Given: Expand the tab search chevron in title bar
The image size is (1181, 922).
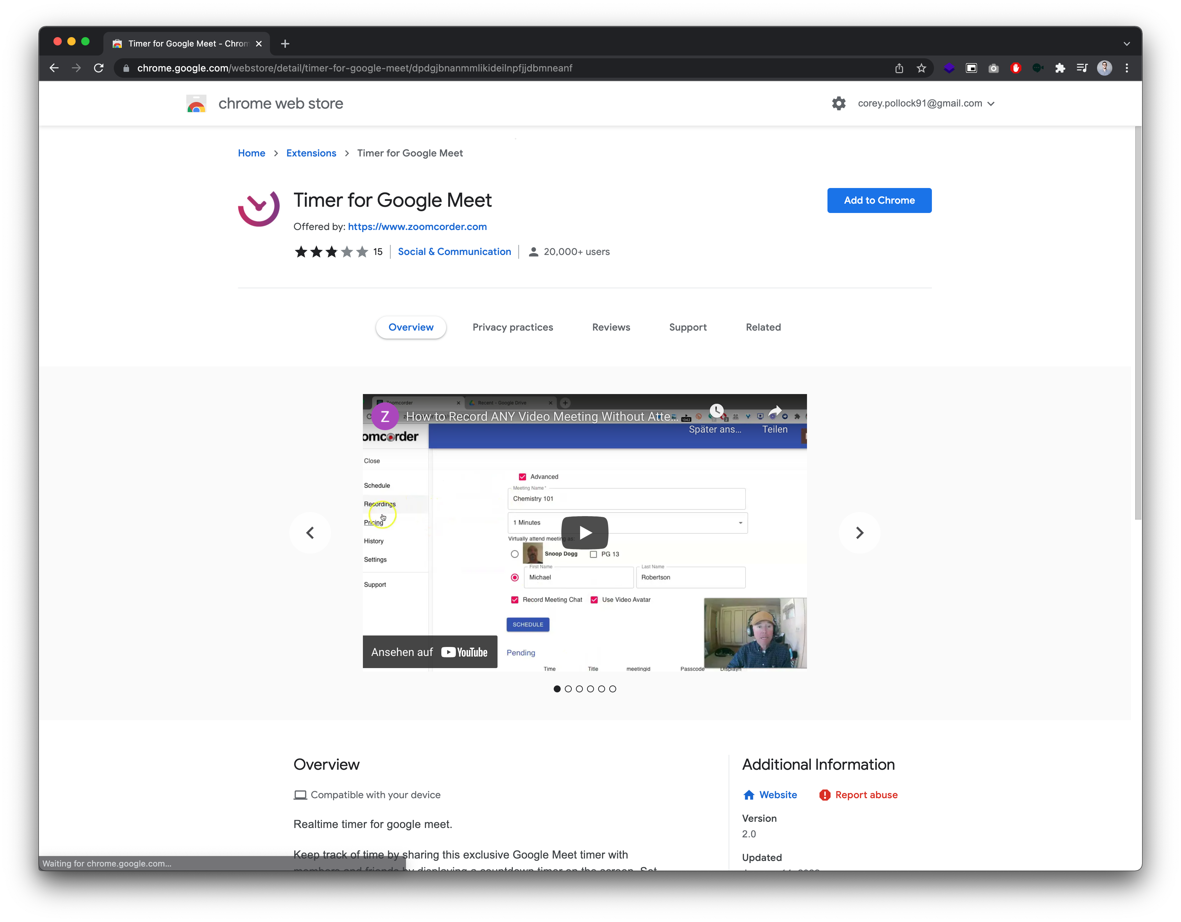Looking at the screenshot, I should pos(1127,44).
